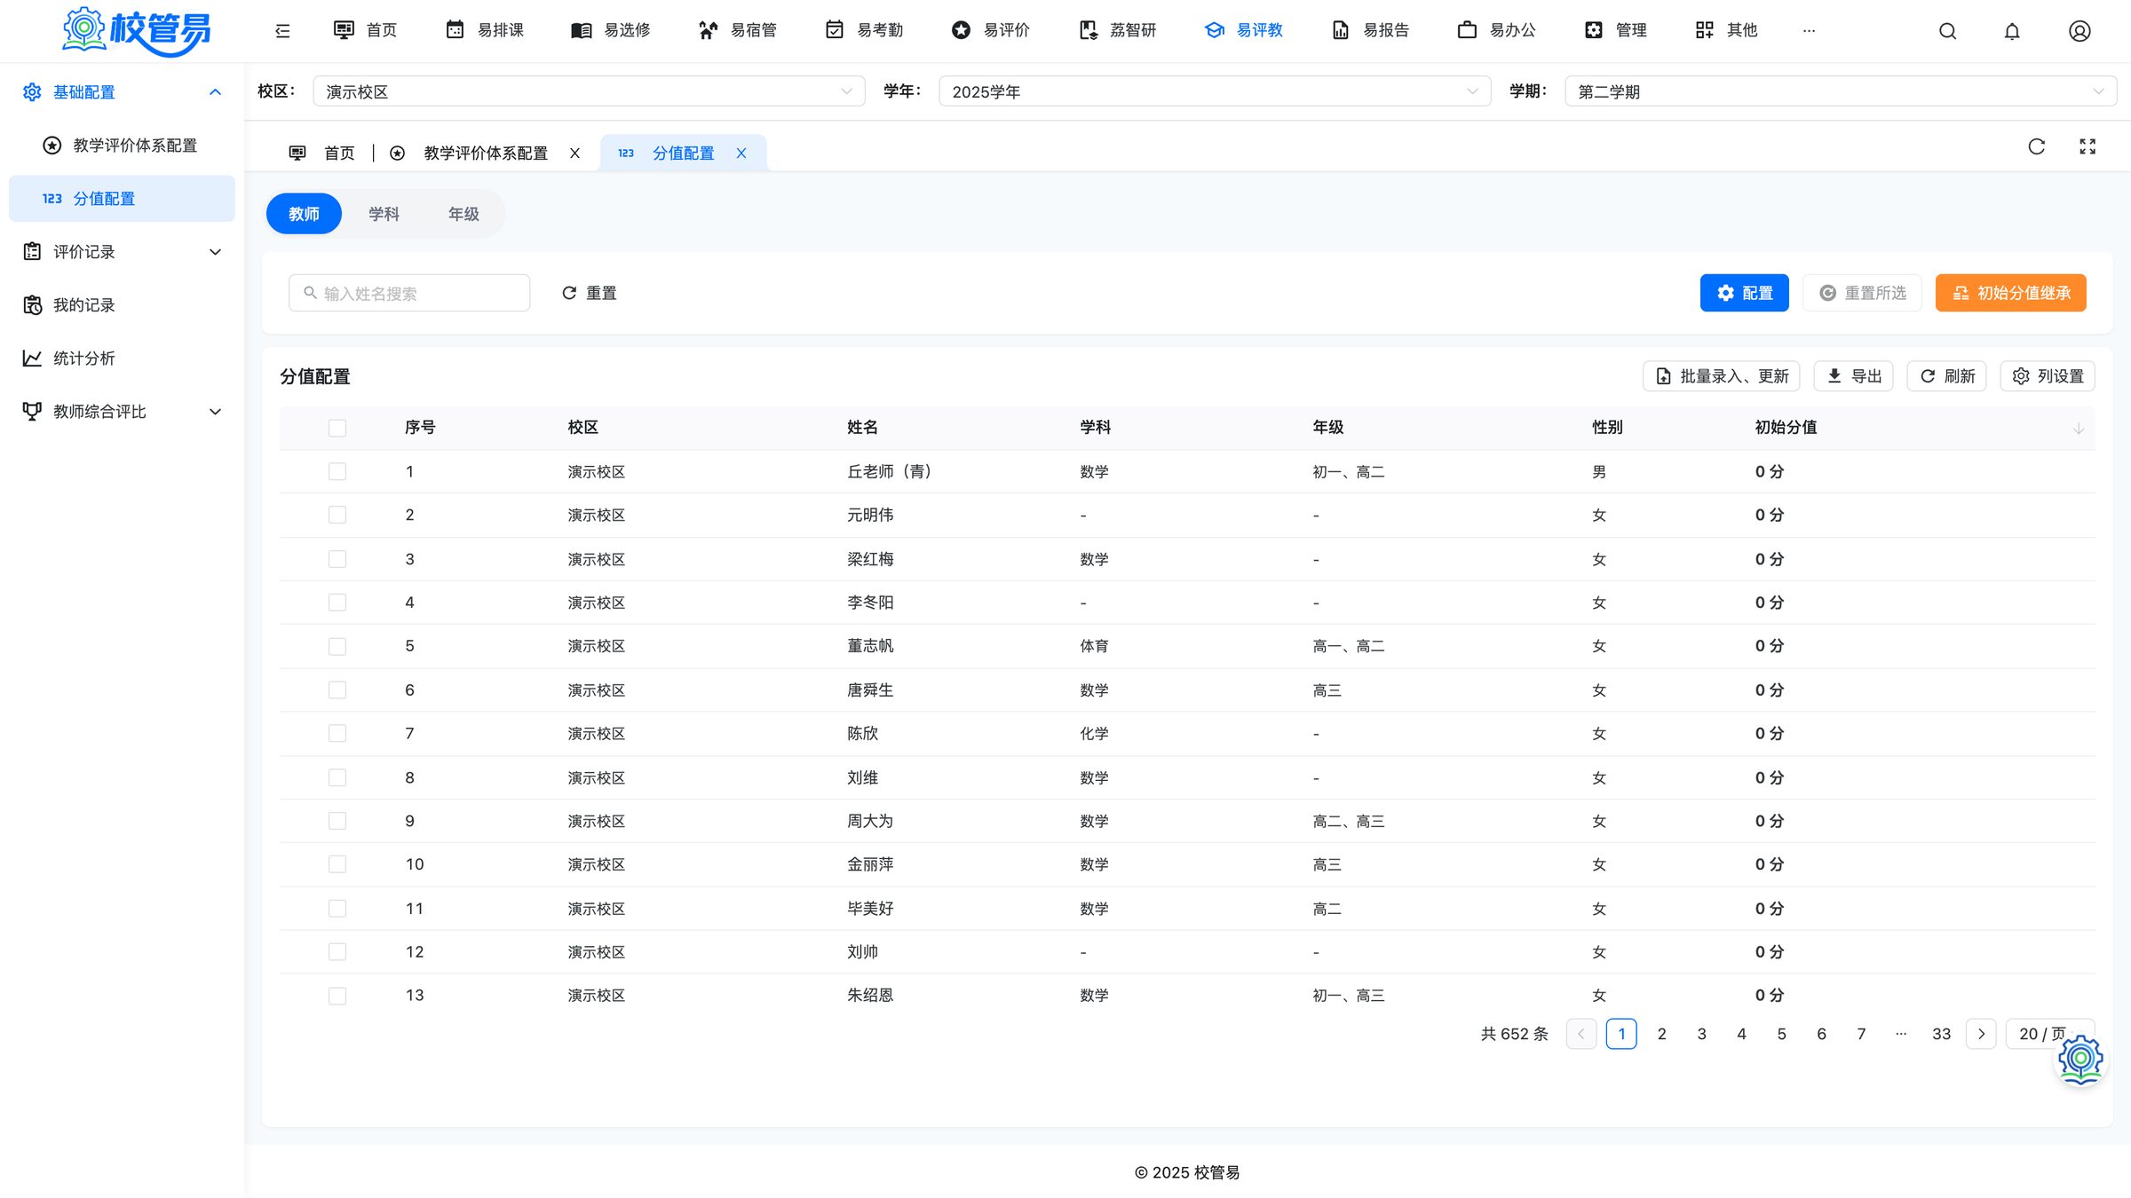The width and height of the screenshot is (2131, 1198).
Task: Switch to the 首页 page tab
Action: pos(322,154)
